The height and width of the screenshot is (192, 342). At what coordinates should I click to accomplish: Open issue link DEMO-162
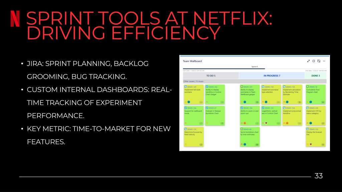[213, 87]
